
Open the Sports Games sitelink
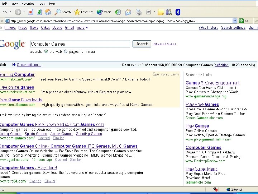36,134
